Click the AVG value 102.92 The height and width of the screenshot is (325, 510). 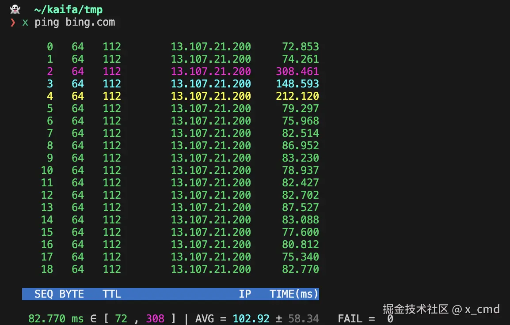pyautogui.click(x=251, y=318)
